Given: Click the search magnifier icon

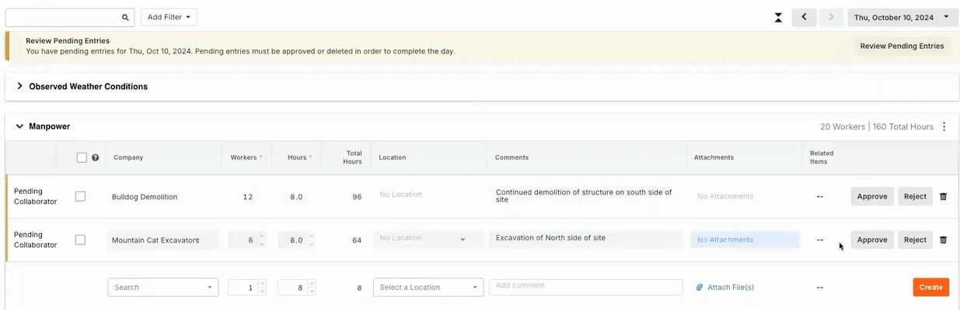Looking at the screenshot, I should [x=125, y=17].
